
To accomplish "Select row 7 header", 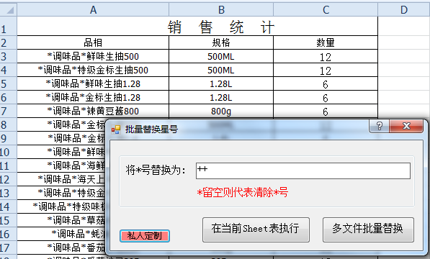I will tap(8, 112).
